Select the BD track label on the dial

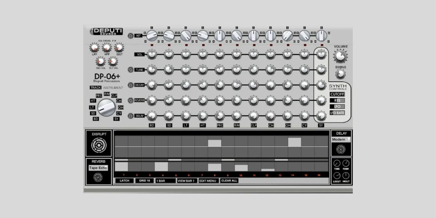(96, 119)
